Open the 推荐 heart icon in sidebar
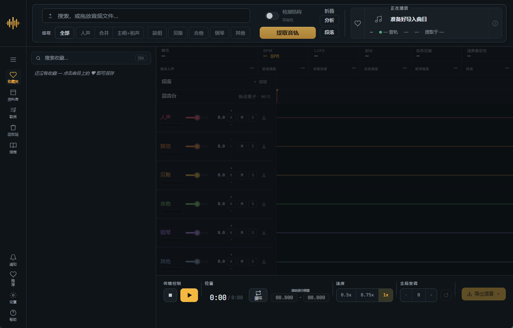Screen dimensions: 513x328 [x=13, y=278]
